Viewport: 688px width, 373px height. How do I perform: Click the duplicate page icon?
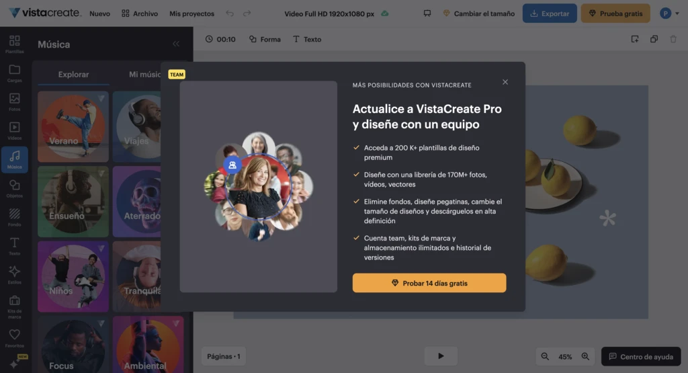coord(654,39)
